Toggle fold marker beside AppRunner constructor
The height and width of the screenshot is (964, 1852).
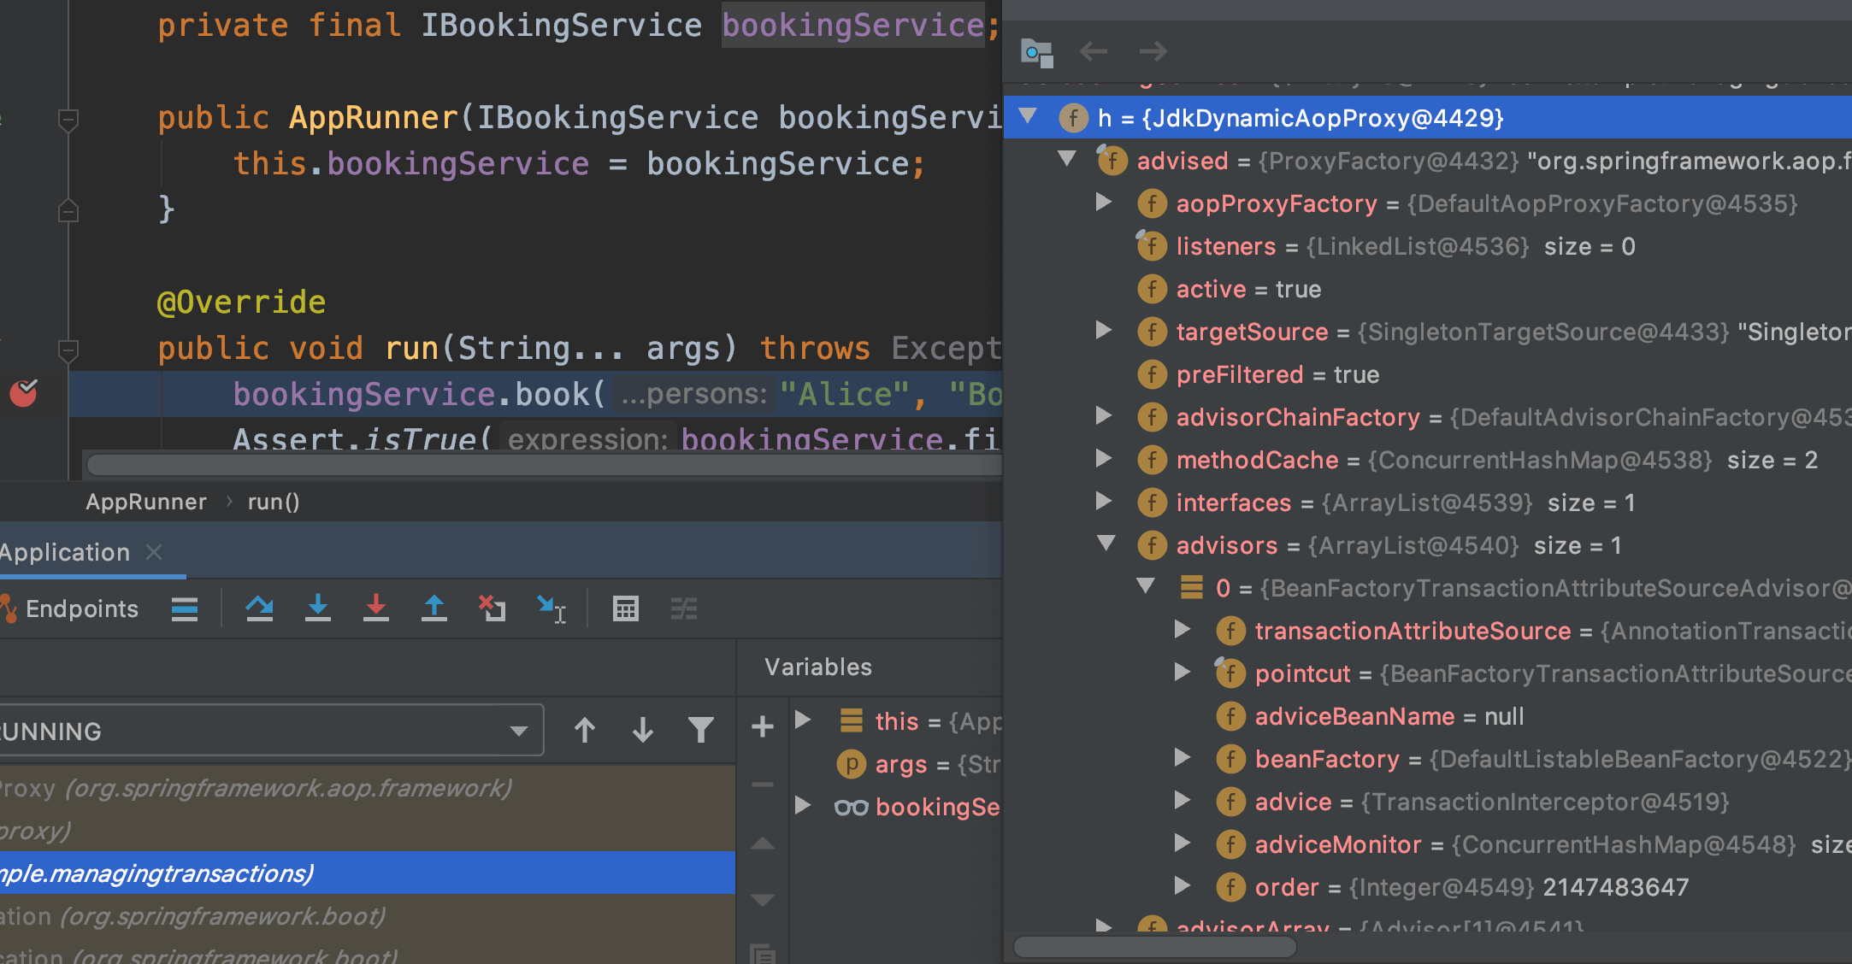click(x=68, y=119)
